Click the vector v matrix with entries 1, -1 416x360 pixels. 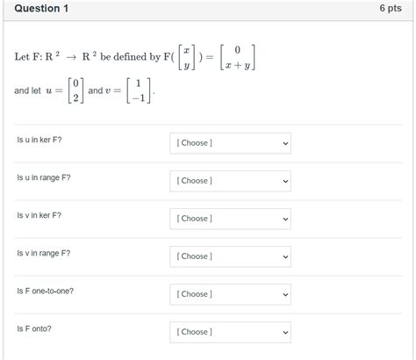point(139,90)
